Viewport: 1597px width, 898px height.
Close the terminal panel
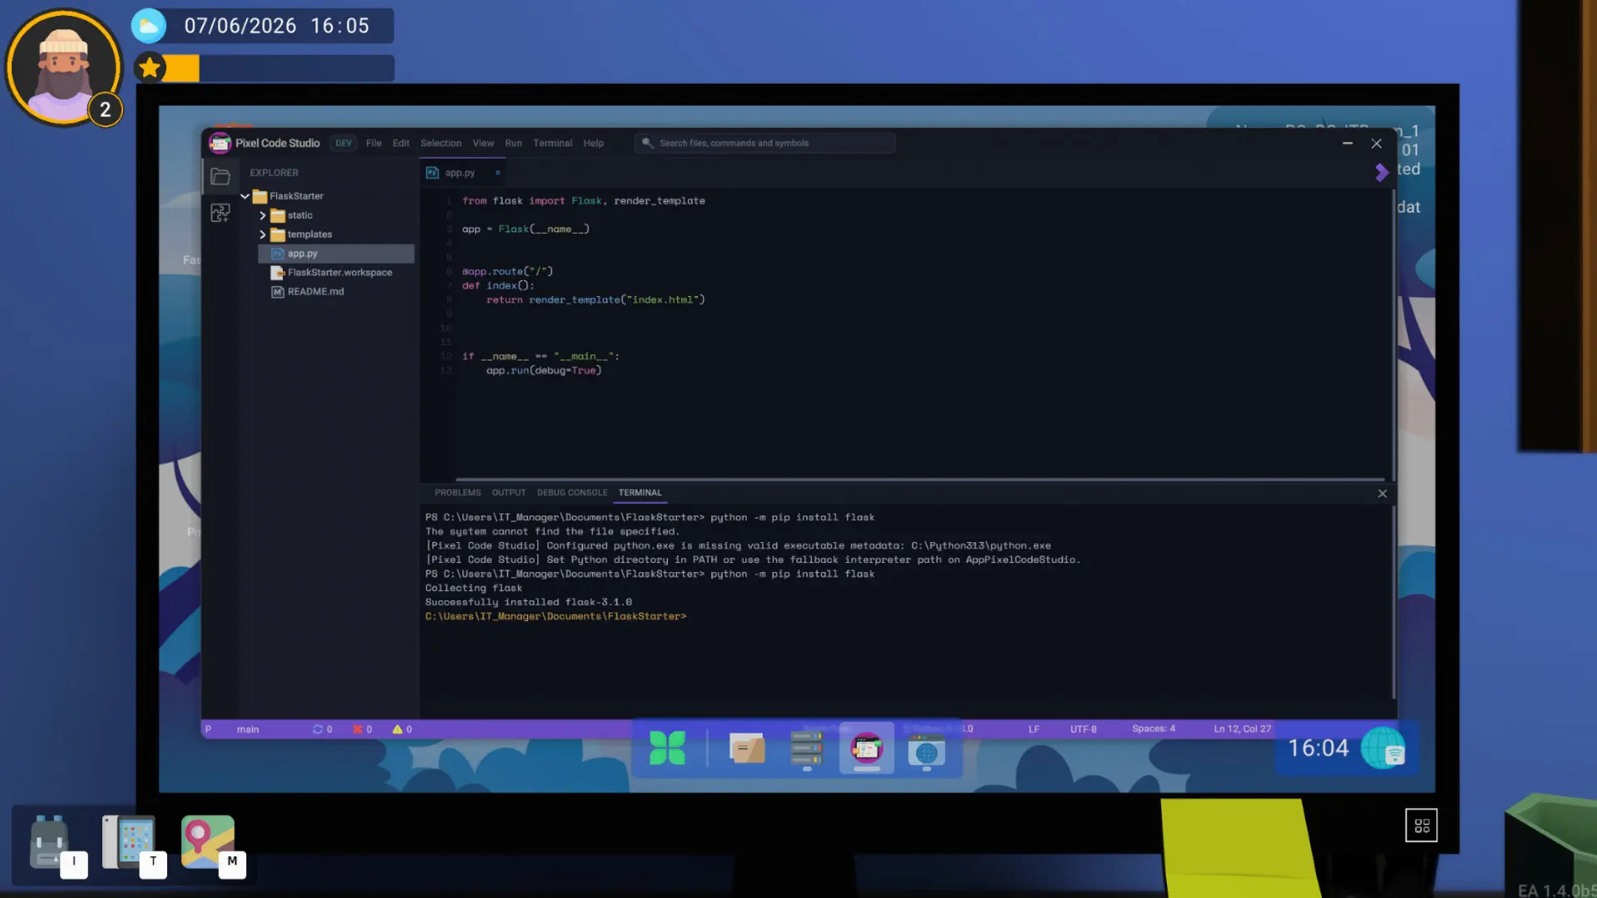(x=1382, y=494)
